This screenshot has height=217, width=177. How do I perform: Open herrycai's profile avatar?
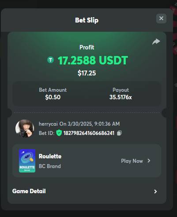25,128
